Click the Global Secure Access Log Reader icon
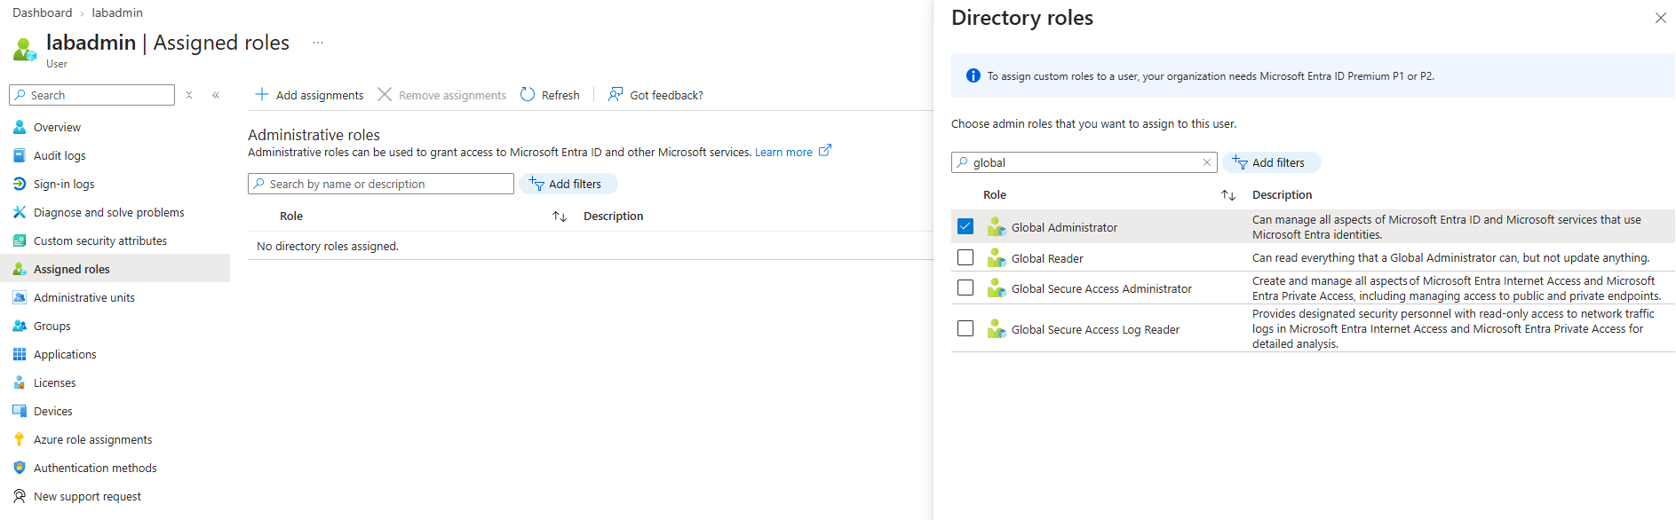The width and height of the screenshot is (1676, 520). coord(997,328)
